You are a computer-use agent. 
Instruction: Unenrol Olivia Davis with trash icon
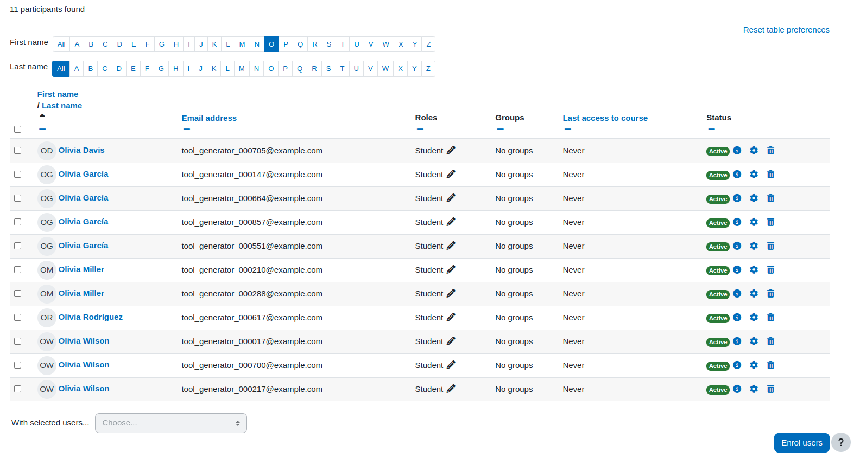[770, 150]
